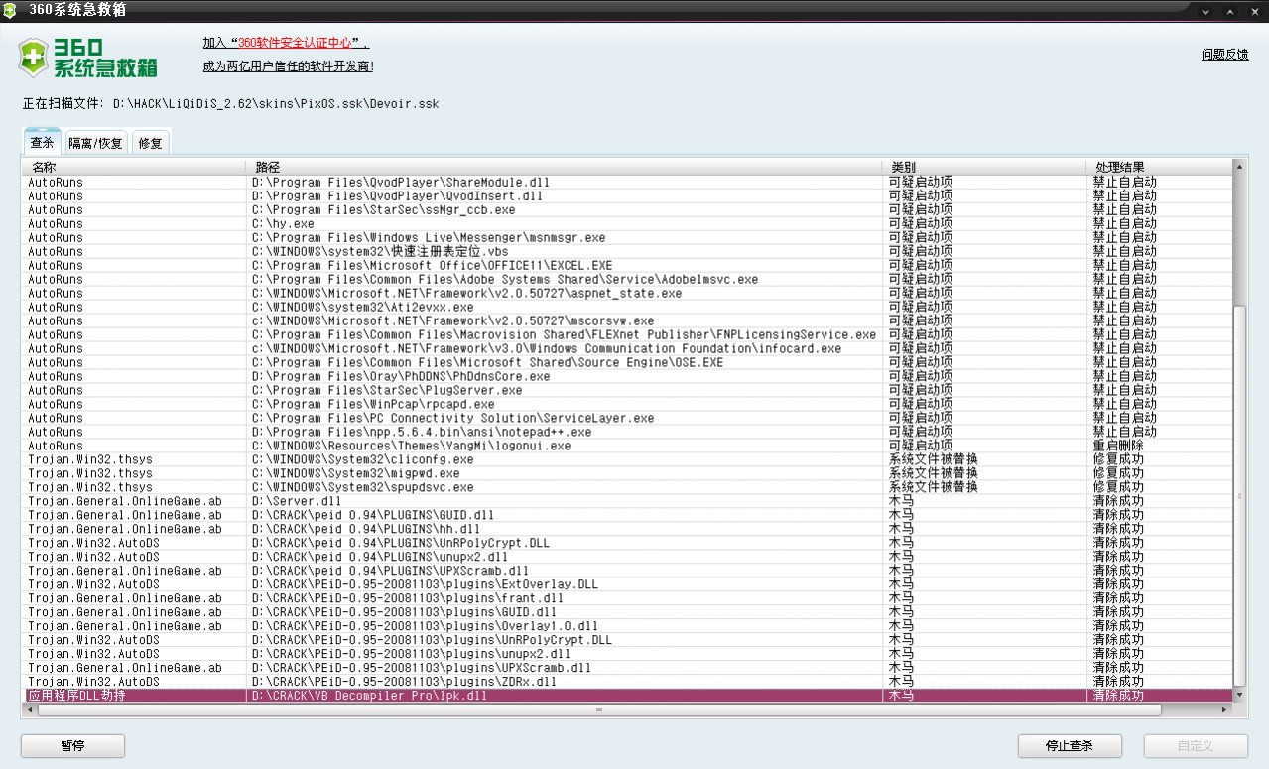Select path D:\CRACK\VB Decompiler Pro\lpk.dll

click(370, 696)
